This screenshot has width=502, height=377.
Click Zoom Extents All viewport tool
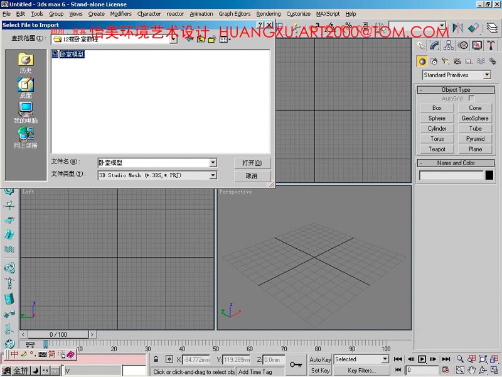[x=494, y=359]
